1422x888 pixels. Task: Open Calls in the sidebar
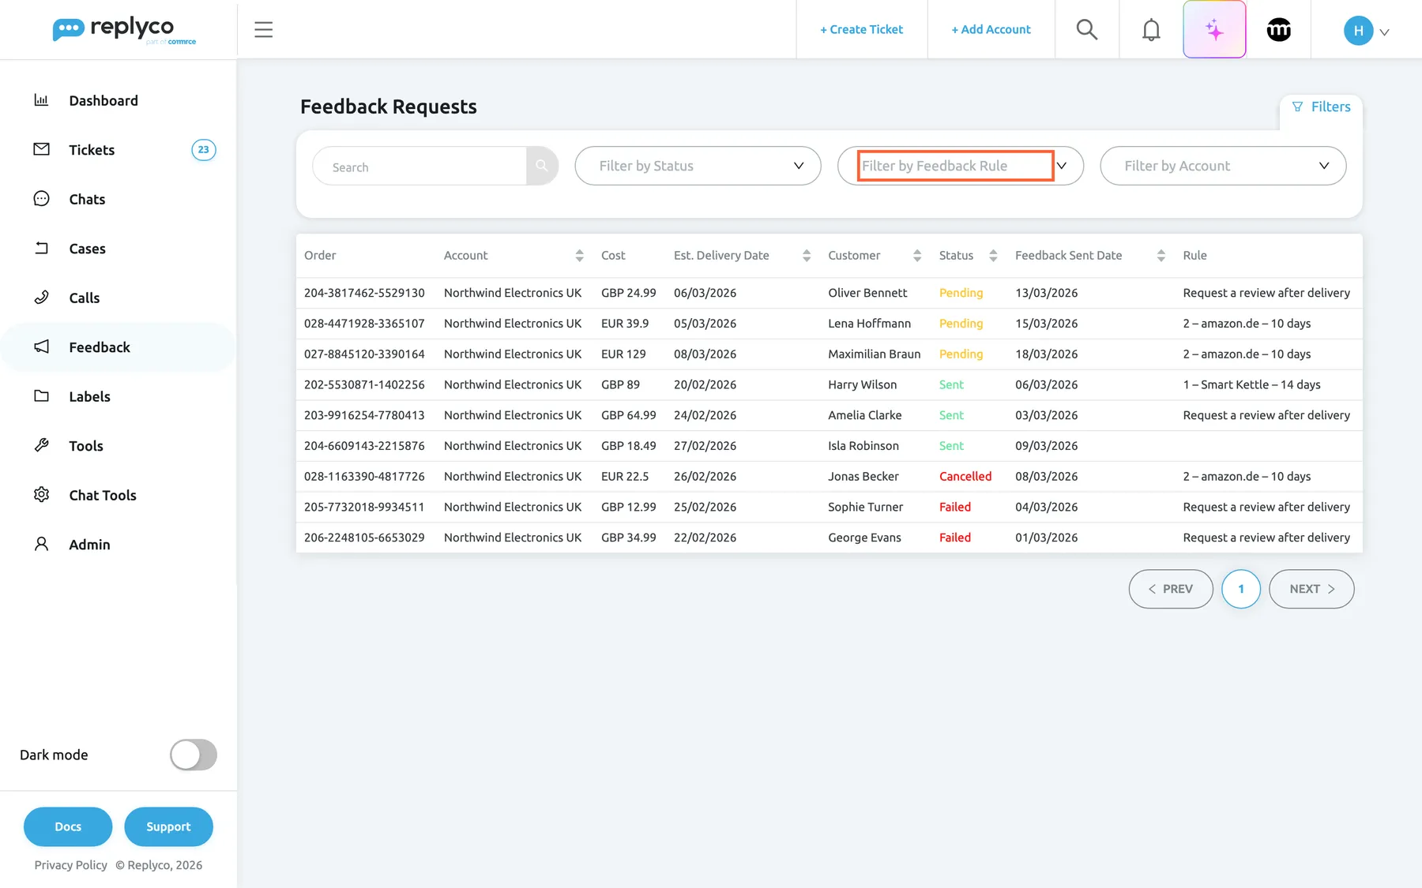[x=118, y=298]
